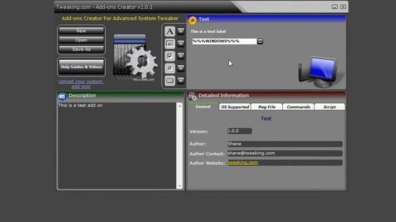Click the 'Test' preview panel header

click(266, 19)
